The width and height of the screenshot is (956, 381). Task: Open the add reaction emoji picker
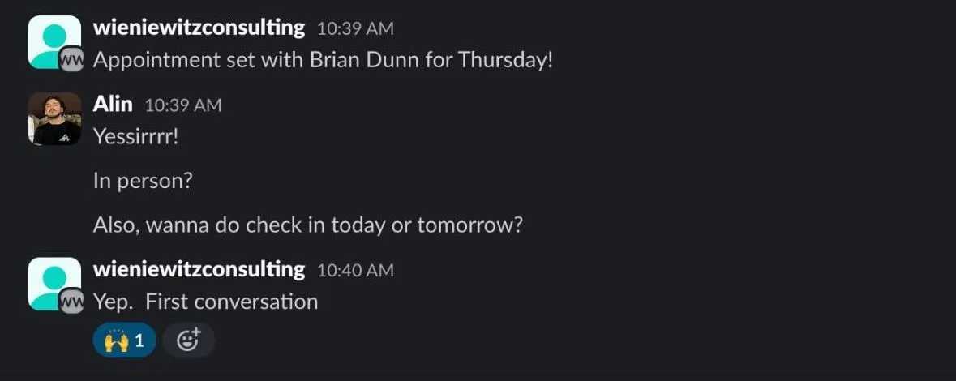(x=188, y=340)
